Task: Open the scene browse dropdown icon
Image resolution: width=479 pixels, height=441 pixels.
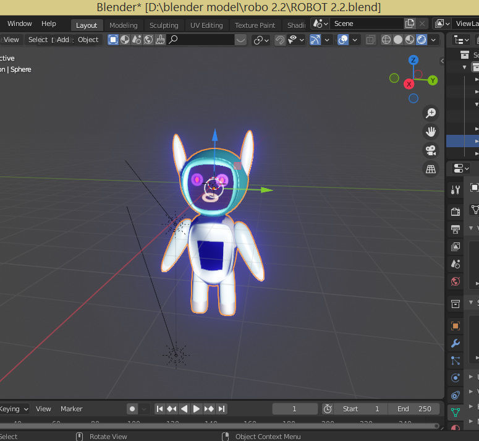Action: pyautogui.click(x=320, y=24)
